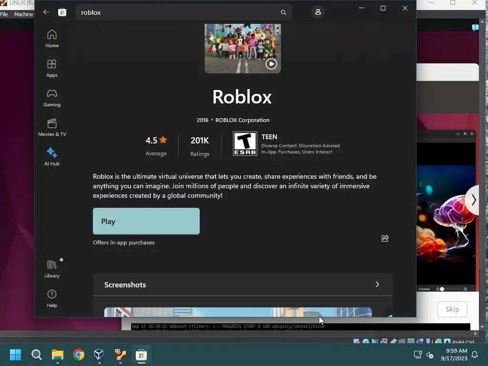Click the Offers in-app purchases text
The image size is (488, 366).
click(123, 243)
